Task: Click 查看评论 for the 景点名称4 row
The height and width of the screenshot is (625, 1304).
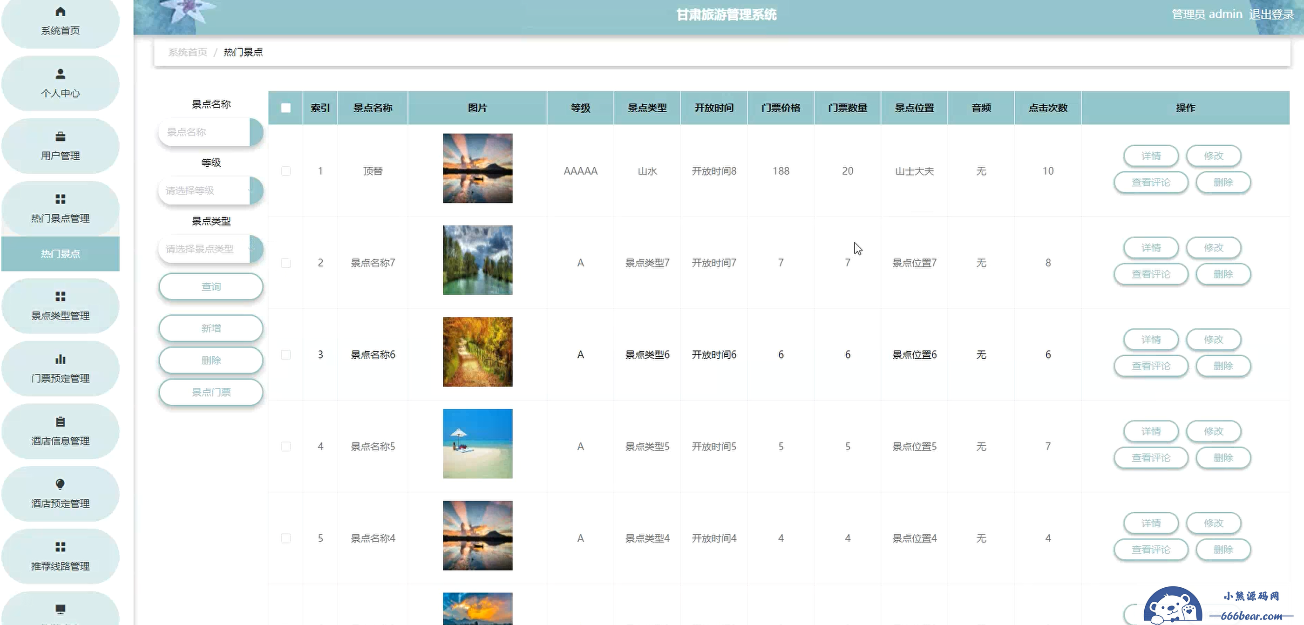Action: 1151,549
